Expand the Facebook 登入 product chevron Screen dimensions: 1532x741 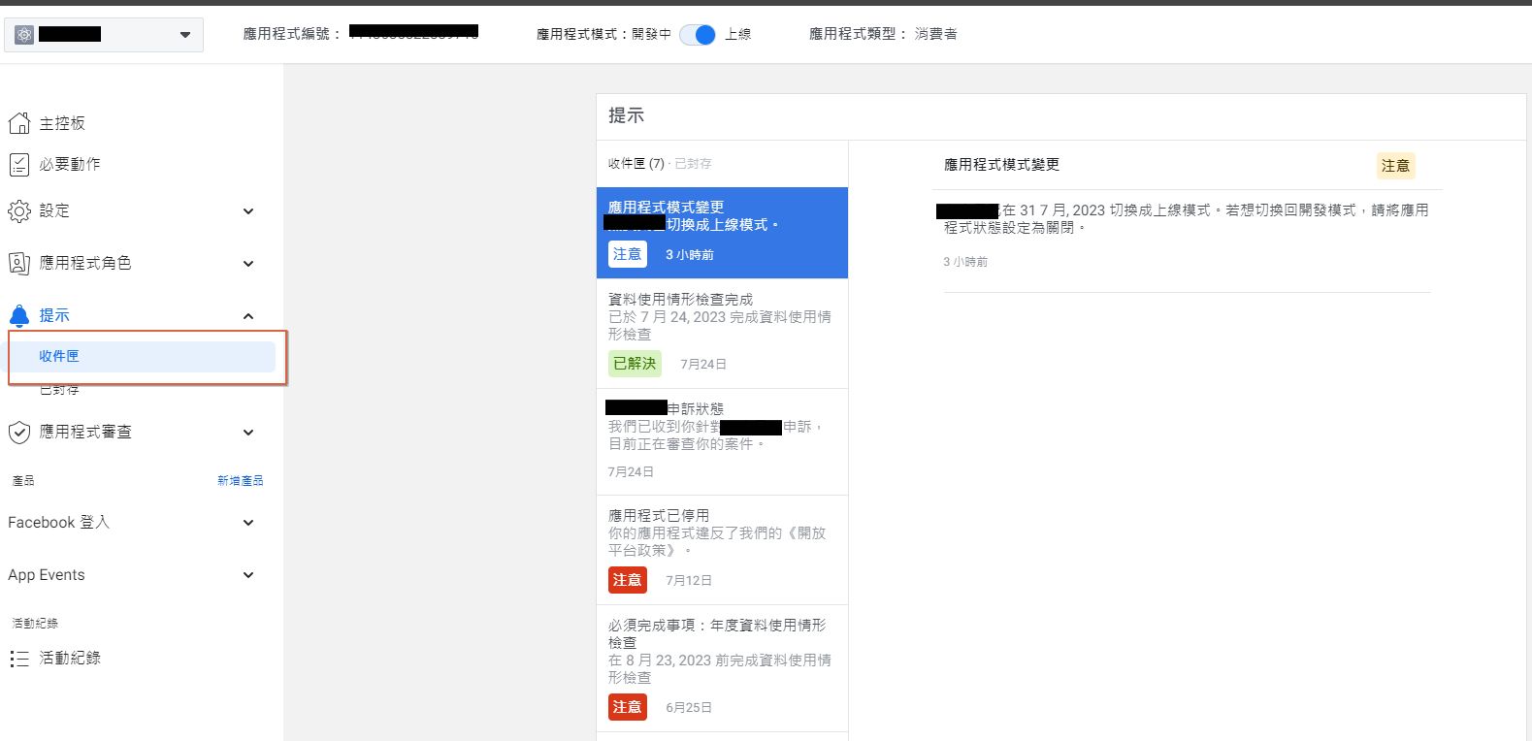click(x=248, y=523)
